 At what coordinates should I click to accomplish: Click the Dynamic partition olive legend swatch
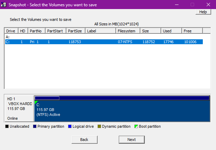click(99, 126)
